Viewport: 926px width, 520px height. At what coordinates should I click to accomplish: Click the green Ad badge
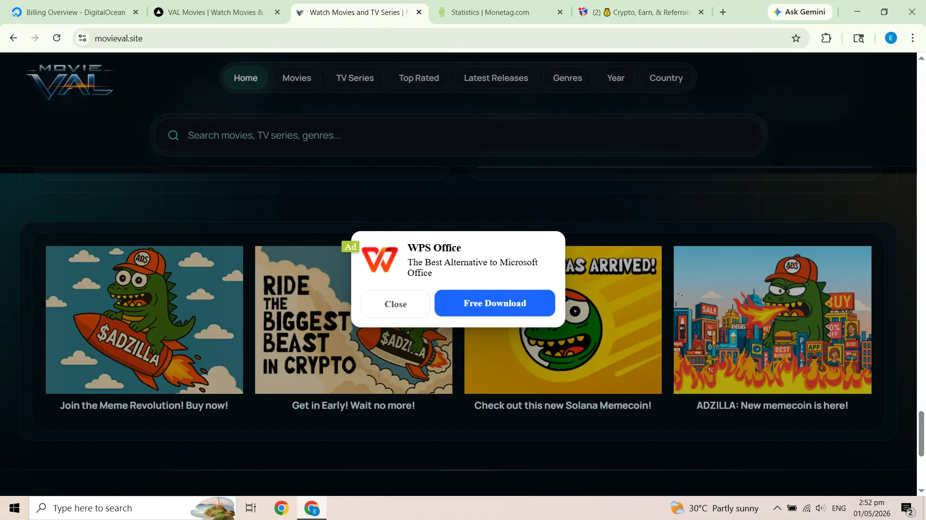351,247
